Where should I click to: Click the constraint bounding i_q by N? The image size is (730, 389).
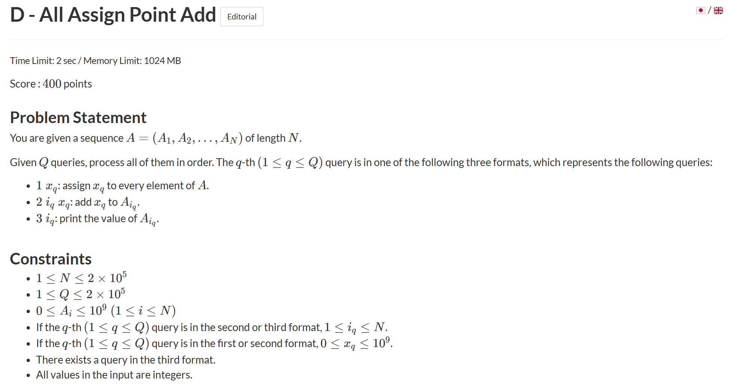pyautogui.click(x=212, y=328)
